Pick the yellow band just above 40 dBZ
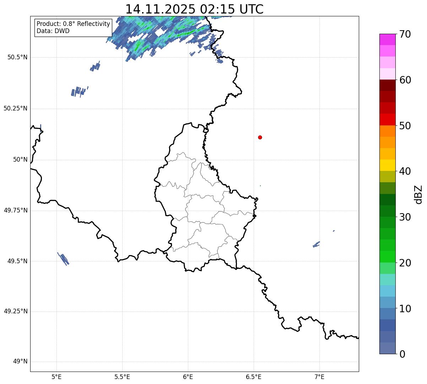Viewport: 427px width, 384px height. pyautogui.click(x=387, y=166)
